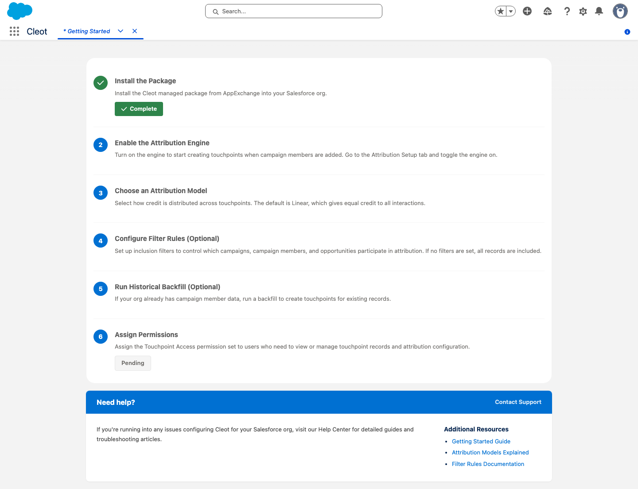Image resolution: width=638 pixels, height=489 pixels.
Task: Click the Choose an Attribution Model heading
Action: (161, 191)
